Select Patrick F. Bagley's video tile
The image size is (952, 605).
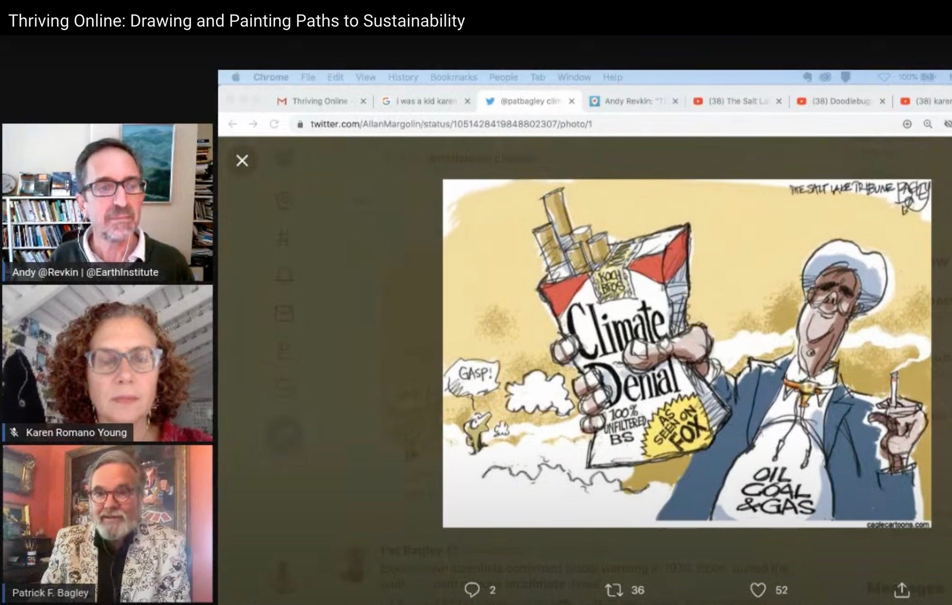tap(107, 523)
